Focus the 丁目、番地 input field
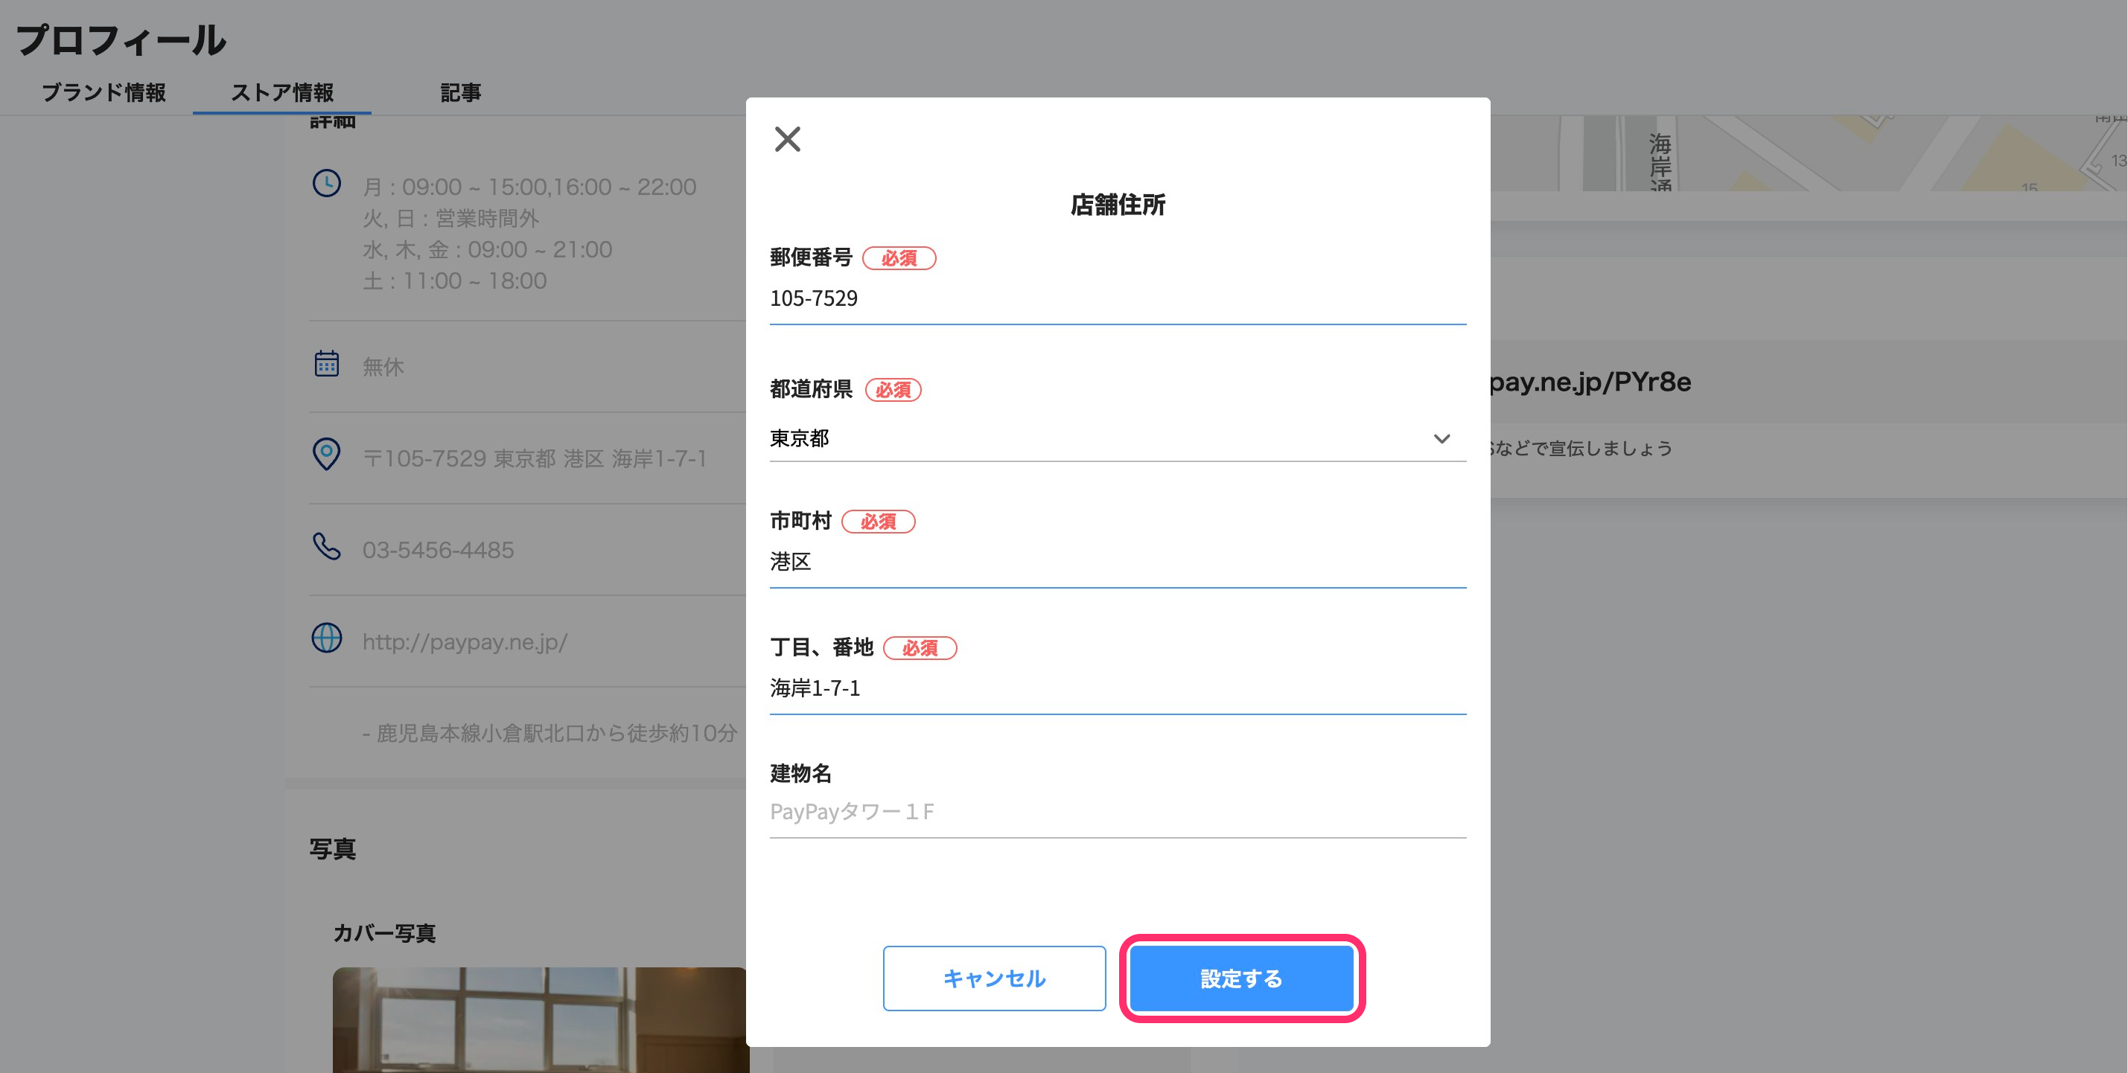Viewport: 2128px width, 1073px height. 1117,688
